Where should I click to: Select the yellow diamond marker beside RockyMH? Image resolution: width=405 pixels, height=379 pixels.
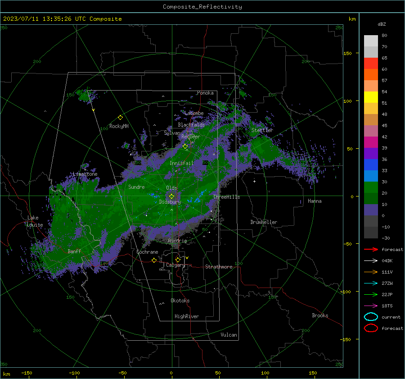[x=120, y=118]
